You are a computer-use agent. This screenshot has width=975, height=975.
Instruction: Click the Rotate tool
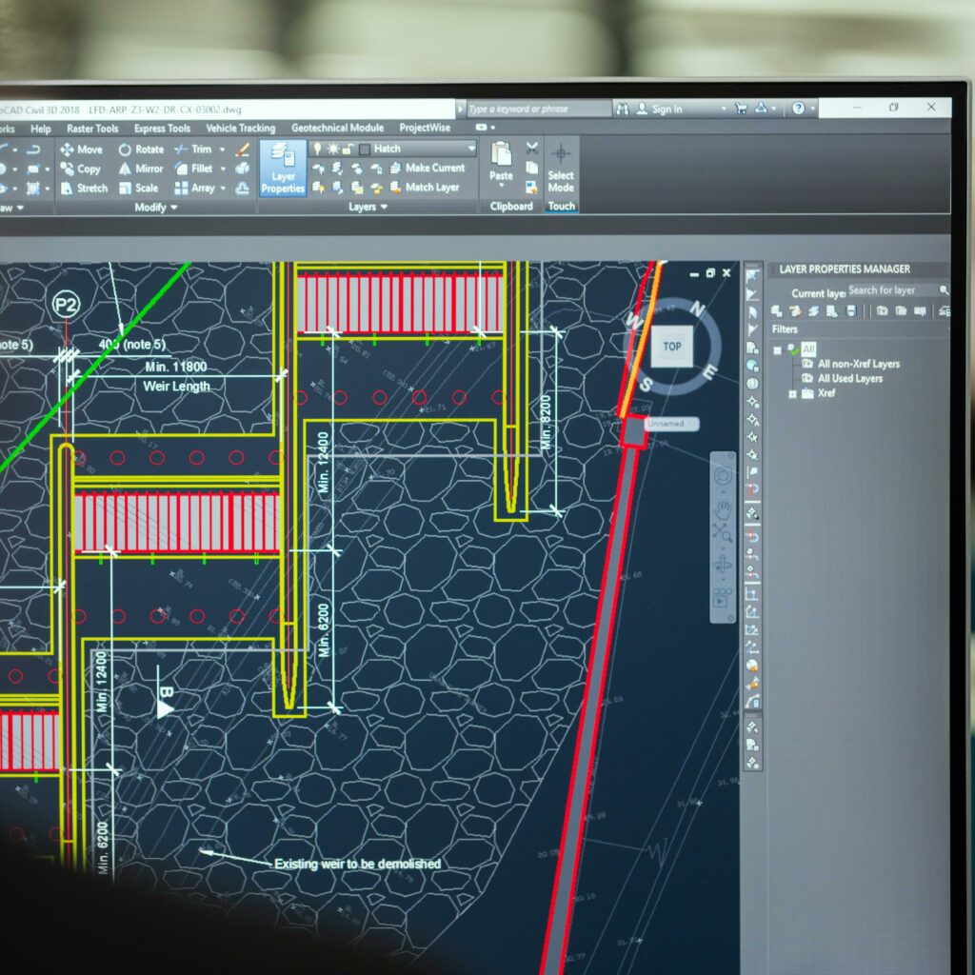click(x=141, y=149)
